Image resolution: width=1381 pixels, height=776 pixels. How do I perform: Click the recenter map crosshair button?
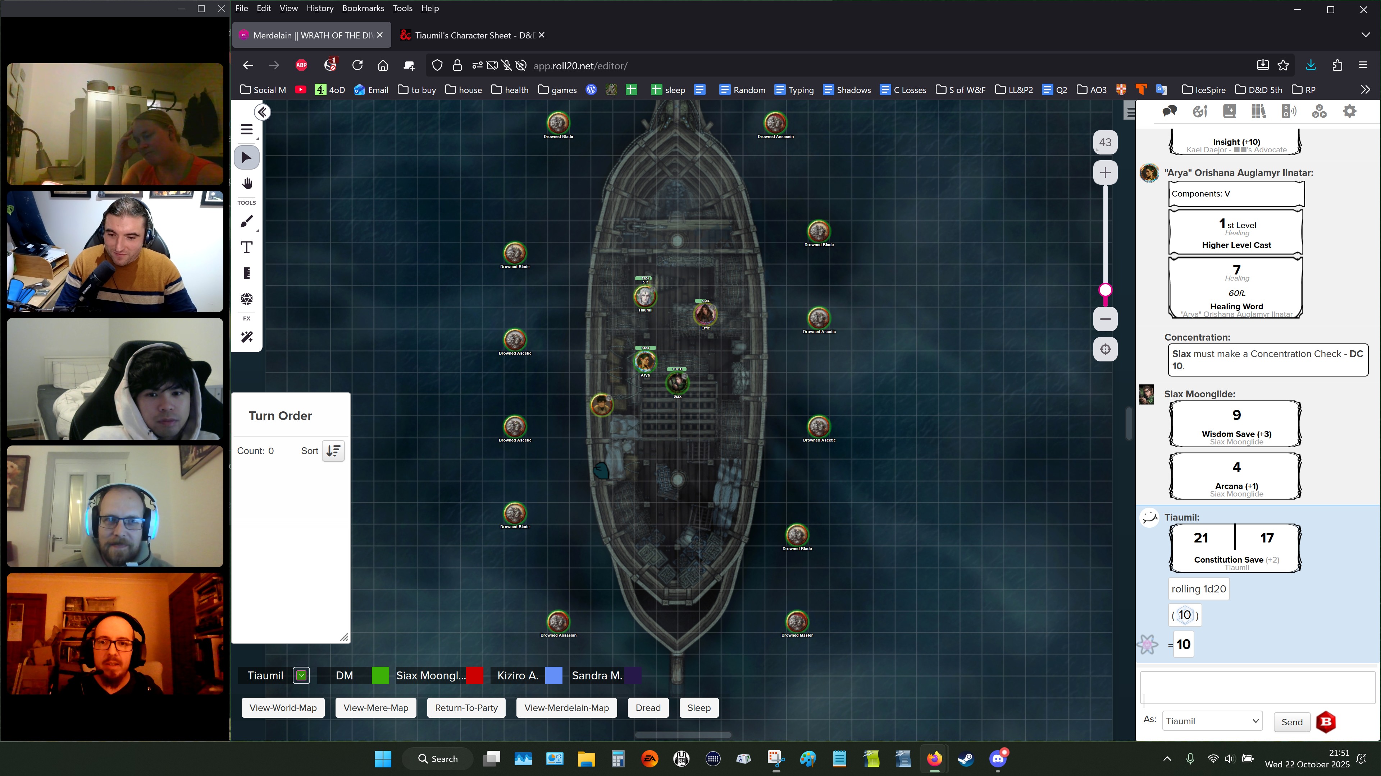[x=1105, y=350]
